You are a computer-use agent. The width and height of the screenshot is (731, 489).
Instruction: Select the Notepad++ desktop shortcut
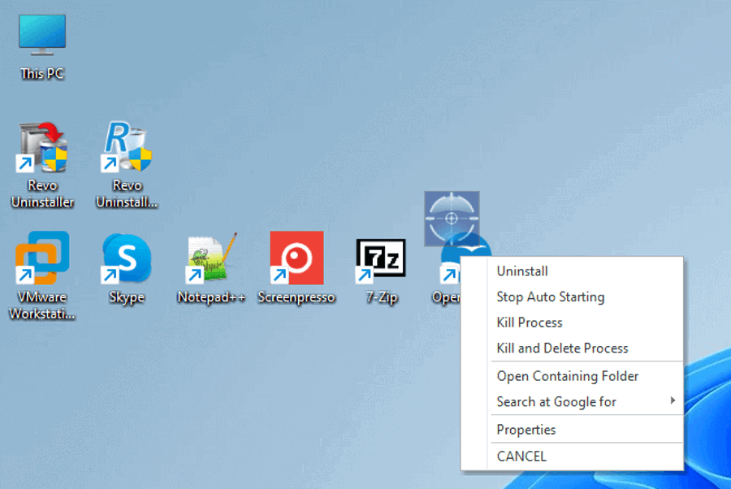pos(211,268)
